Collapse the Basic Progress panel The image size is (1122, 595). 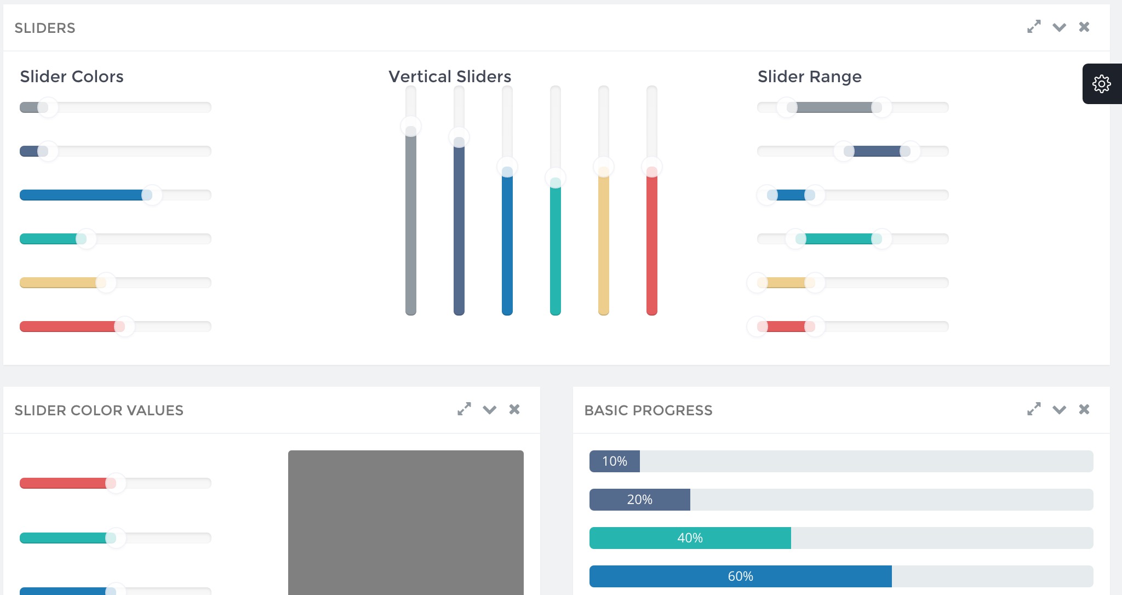[x=1059, y=410]
